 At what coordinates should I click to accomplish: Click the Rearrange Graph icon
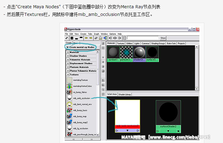click(101, 38)
